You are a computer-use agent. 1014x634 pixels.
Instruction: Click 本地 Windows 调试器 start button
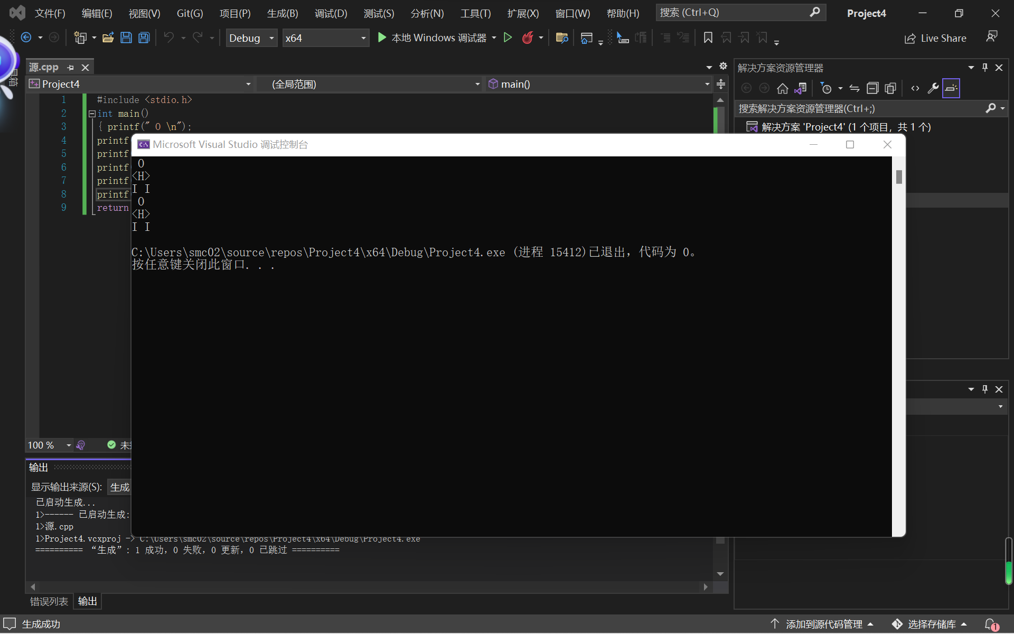(432, 38)
